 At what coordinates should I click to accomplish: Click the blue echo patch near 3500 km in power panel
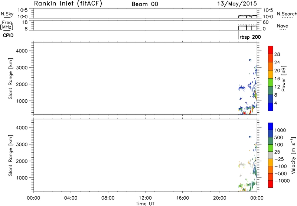coord(250,60)
